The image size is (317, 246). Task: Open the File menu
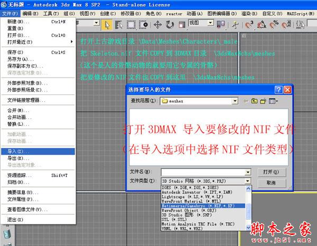10,14
